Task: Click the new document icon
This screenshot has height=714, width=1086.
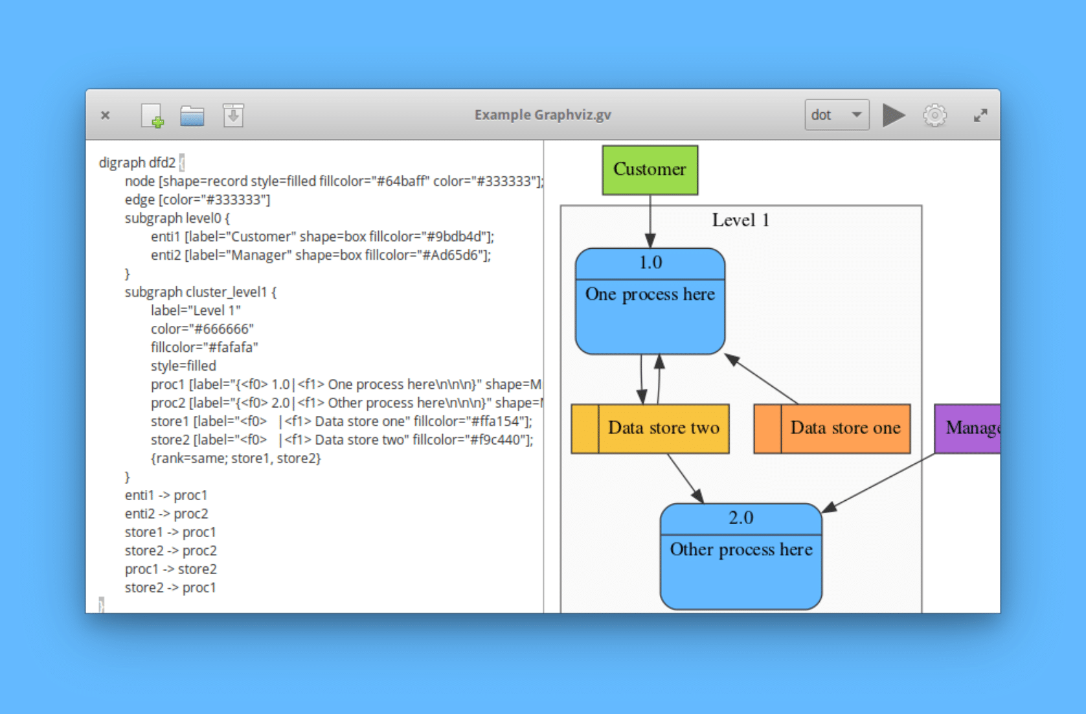Action: coord(152,116)
